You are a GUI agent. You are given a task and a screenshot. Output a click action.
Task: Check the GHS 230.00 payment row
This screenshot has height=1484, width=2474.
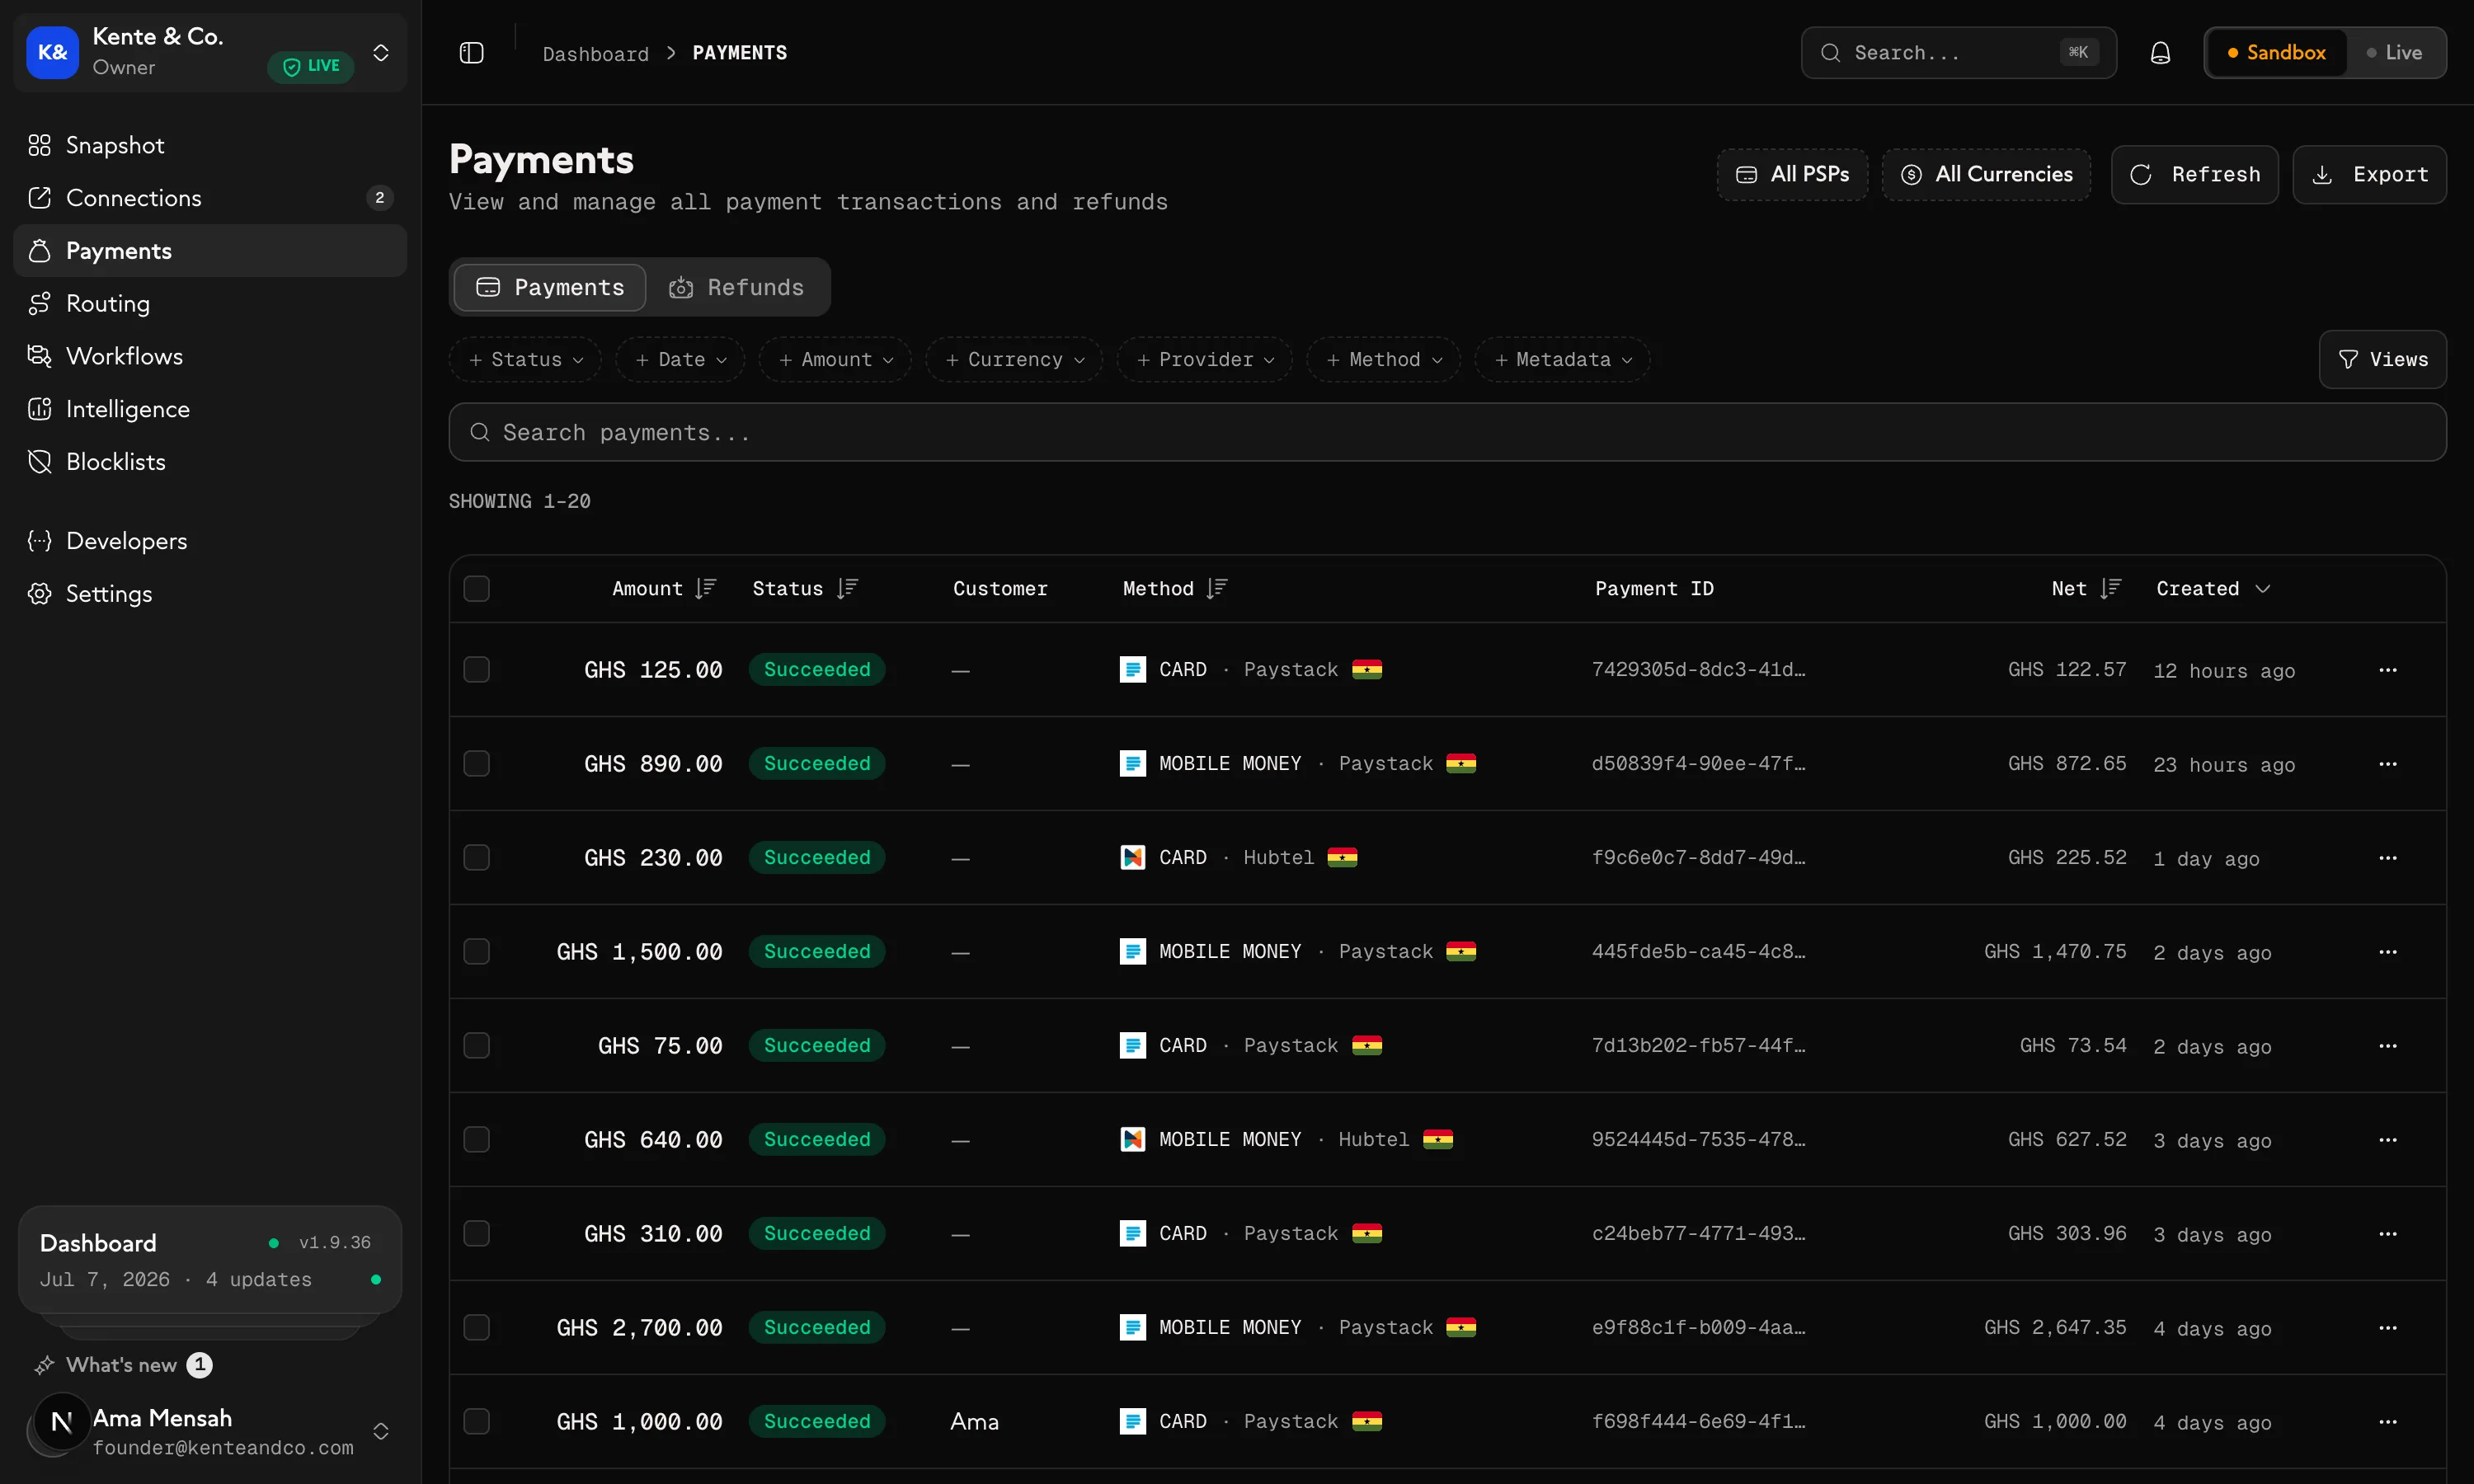tap(477, 858)
